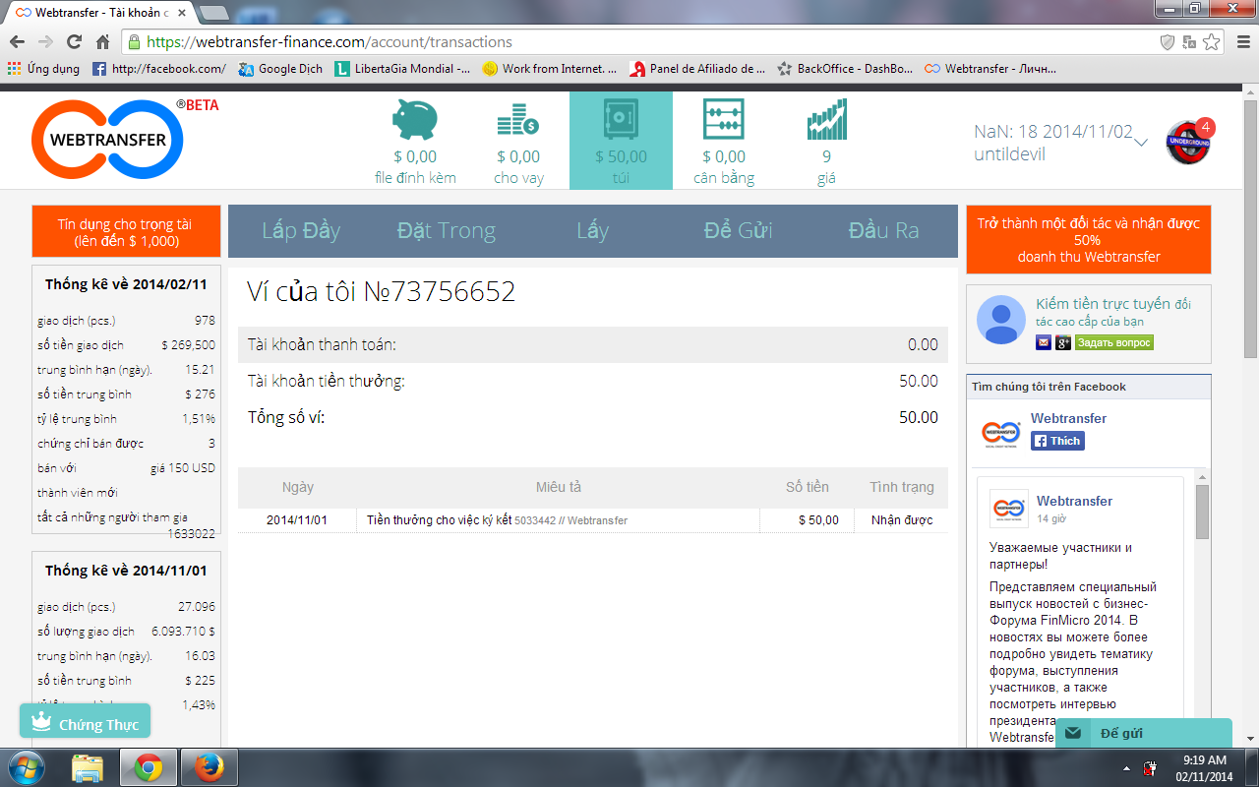Open the Google Dịch bookmark
The height and width of the screenshot is (787, 1259).
click(x=280, y=69)
